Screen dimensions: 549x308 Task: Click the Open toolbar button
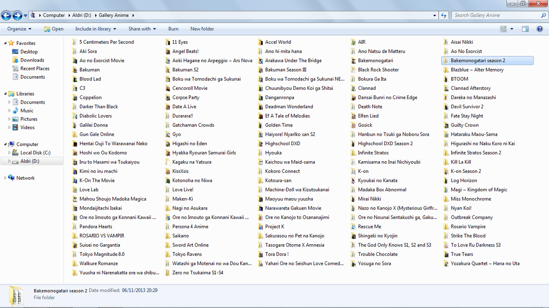coord(54,29)
